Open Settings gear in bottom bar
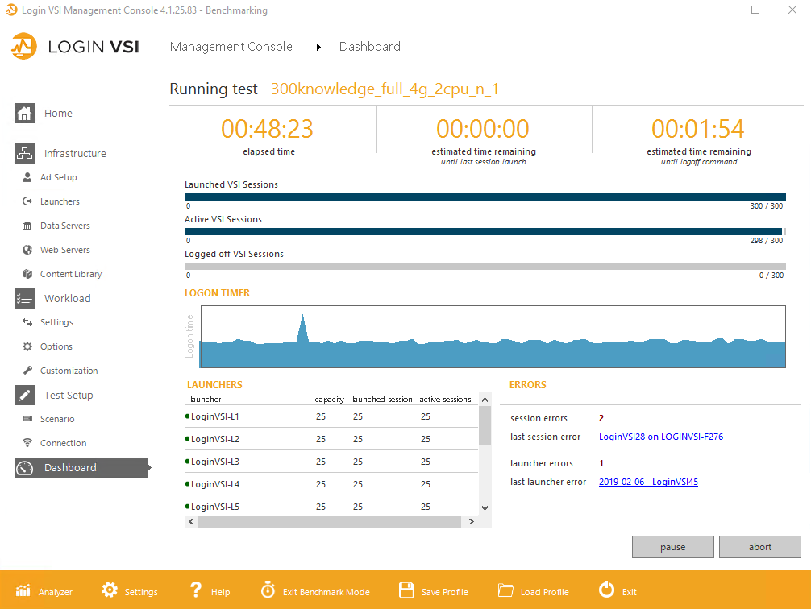The height and width of the screenshot is (609, 811). pyautogui.click(x=110, y=590)
